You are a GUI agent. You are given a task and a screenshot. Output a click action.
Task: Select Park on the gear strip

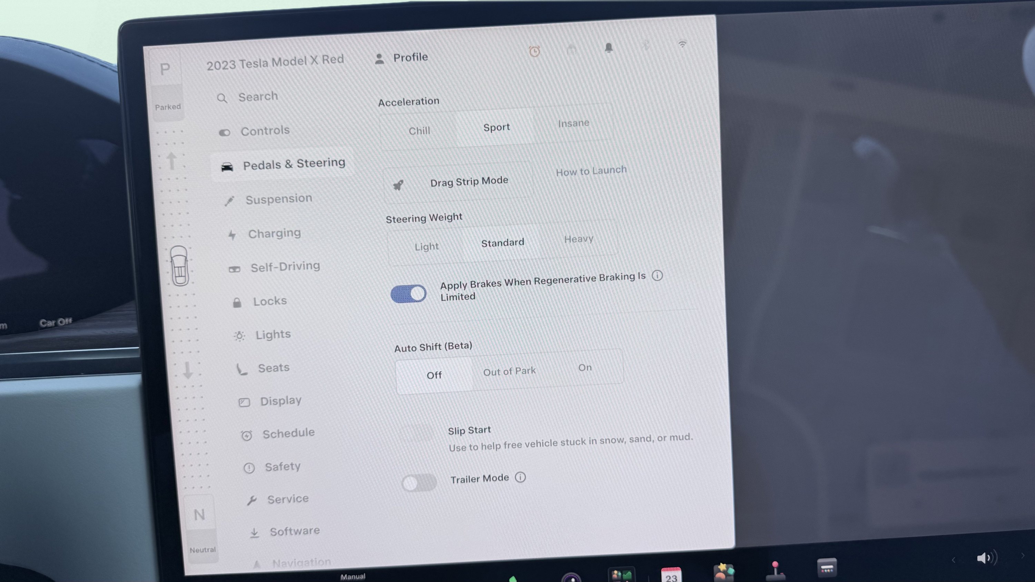[165, 69]
